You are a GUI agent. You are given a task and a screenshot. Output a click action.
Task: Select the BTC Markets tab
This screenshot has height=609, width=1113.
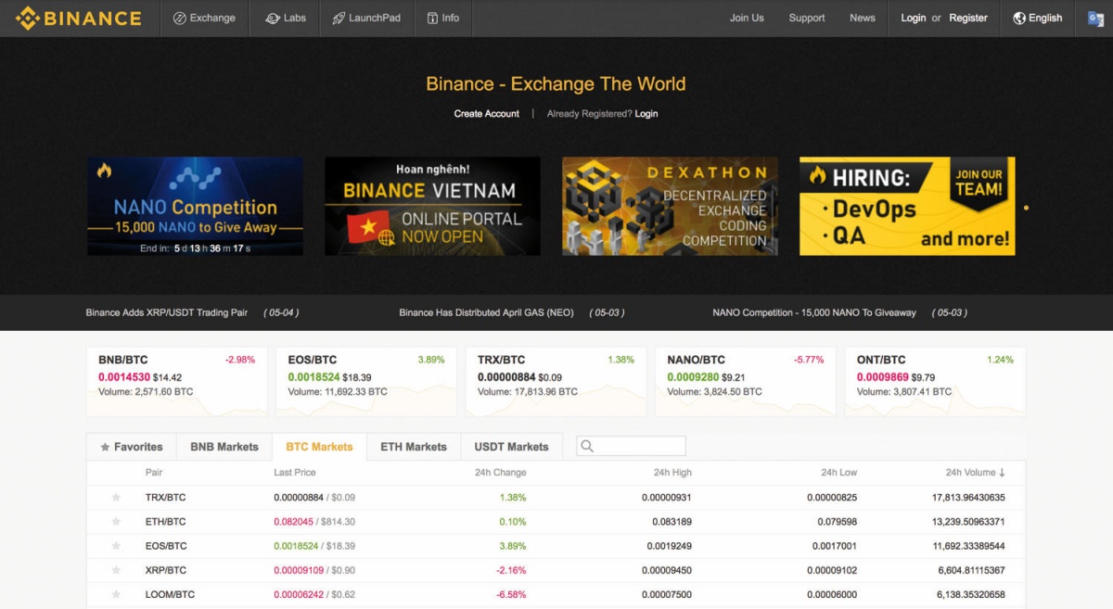click(319, 447)
